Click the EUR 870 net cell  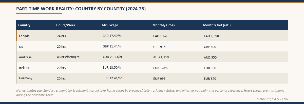(x=210, y=79)
